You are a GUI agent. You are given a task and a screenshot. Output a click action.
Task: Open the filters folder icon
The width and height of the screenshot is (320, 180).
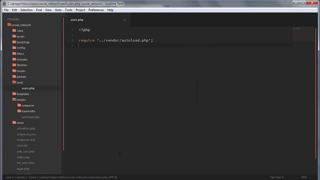pos(14,53)
